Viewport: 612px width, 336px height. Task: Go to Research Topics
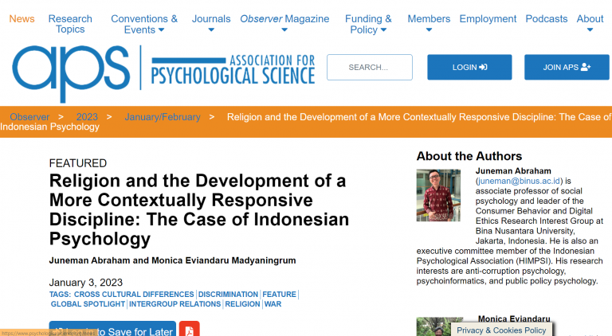point(70,24)
